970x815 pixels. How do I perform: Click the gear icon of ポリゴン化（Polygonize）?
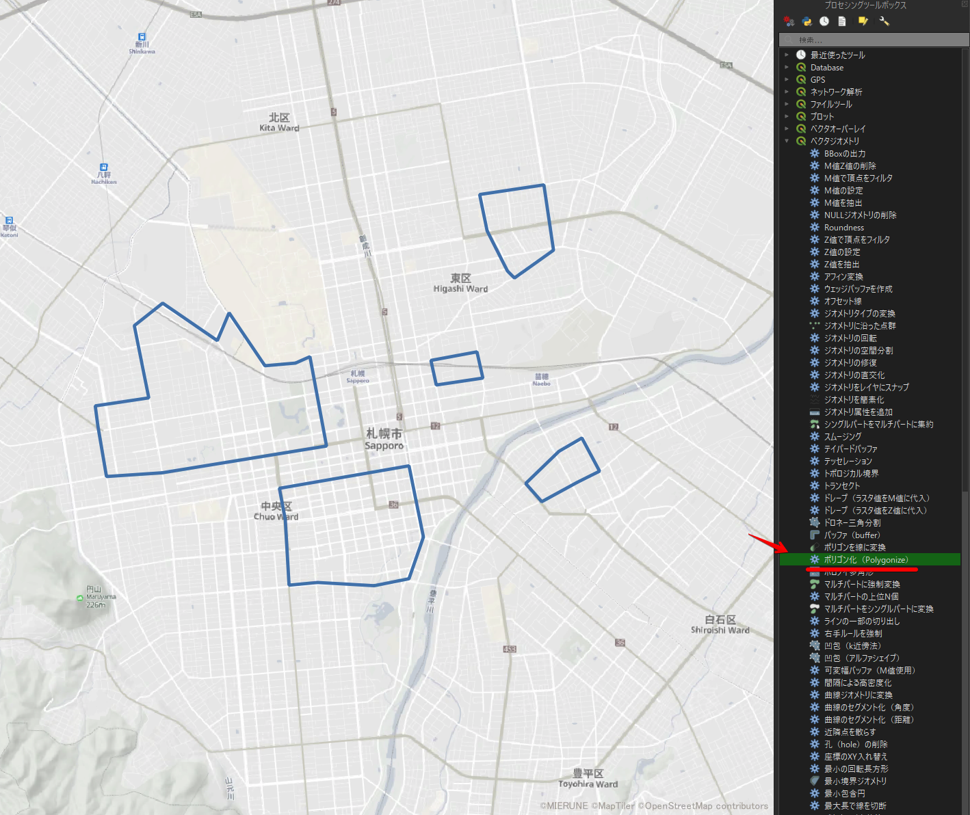(815, 559)
